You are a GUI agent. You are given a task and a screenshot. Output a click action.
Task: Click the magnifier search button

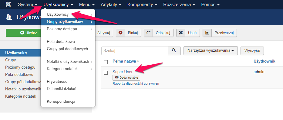(174, 51)
